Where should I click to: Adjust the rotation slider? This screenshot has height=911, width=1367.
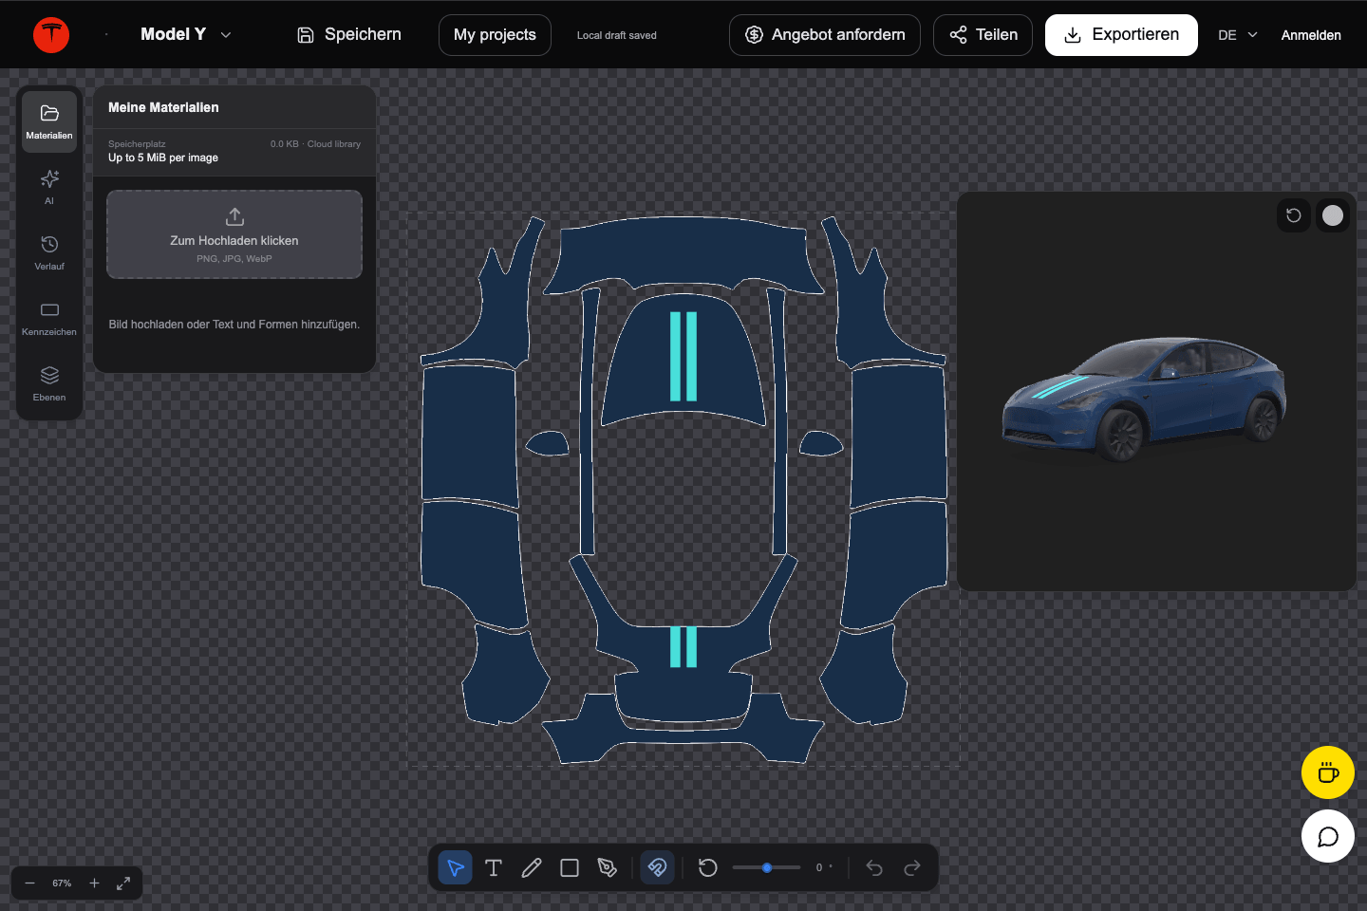pyautogui.click(x=766, y=867)
